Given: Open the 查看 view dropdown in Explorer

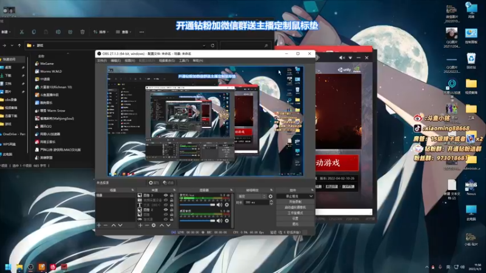Looking at the screenshot, I should coord(123,32).
